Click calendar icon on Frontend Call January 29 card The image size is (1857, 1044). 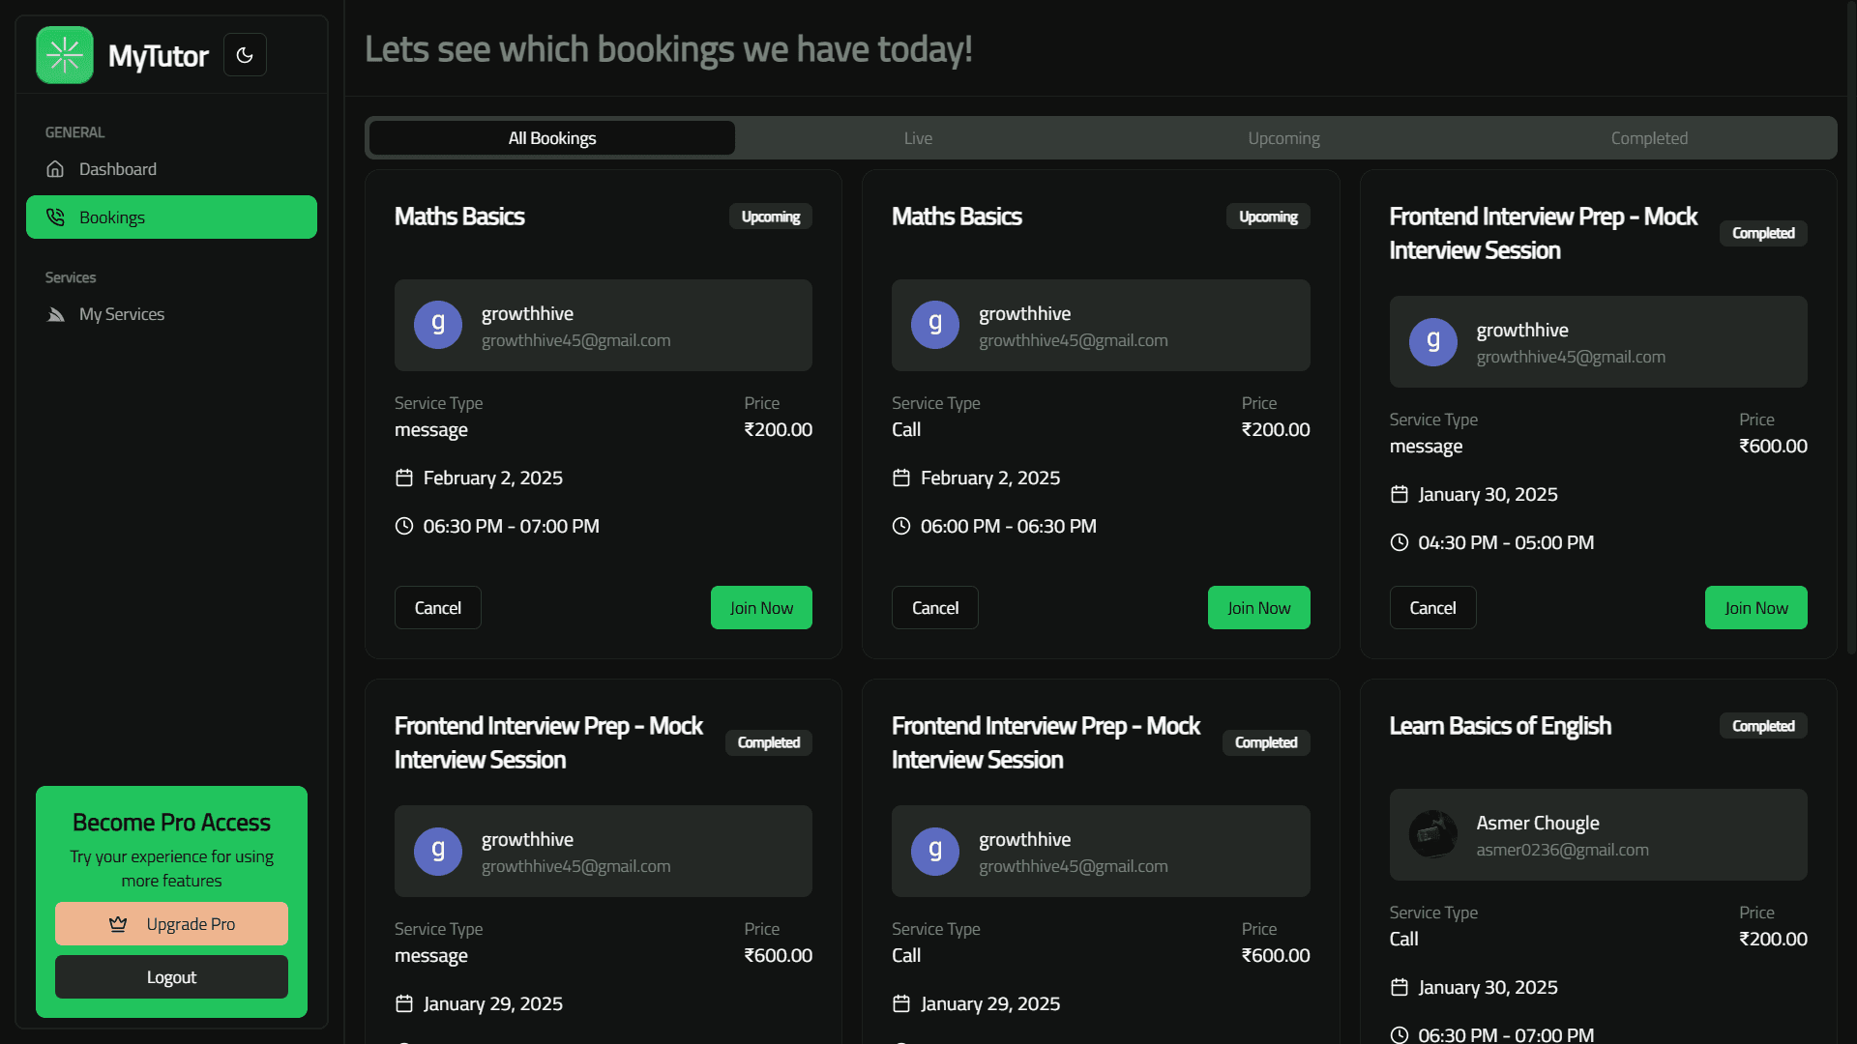pos(901,1003)
